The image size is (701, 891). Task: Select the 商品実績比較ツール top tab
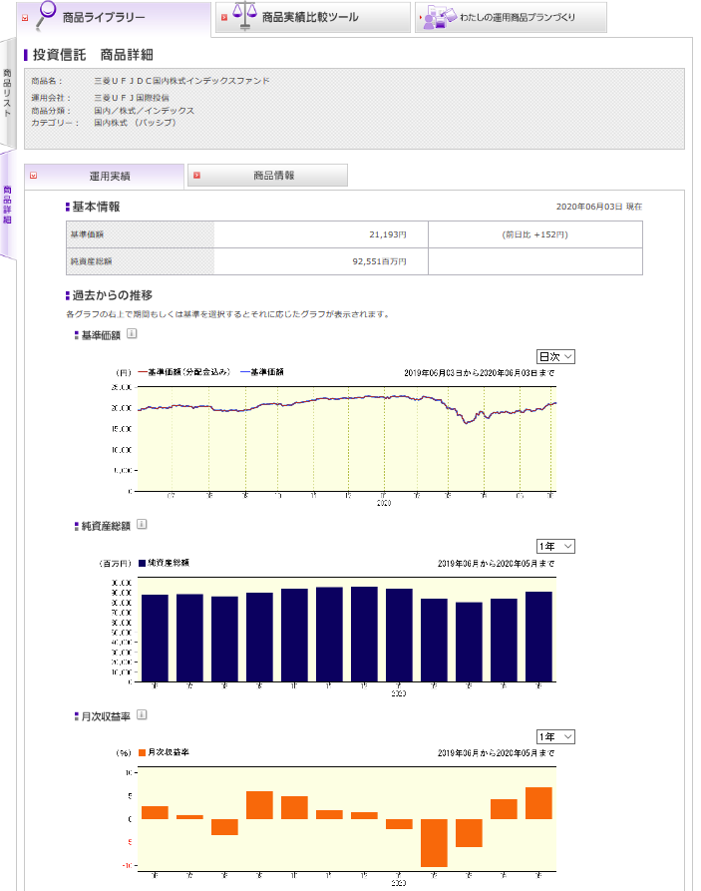tap(310, 17)
